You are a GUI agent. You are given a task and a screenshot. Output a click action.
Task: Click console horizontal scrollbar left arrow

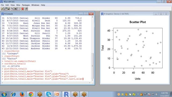point(2,83)
